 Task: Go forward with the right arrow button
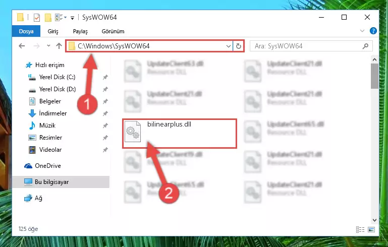point(36,46)
